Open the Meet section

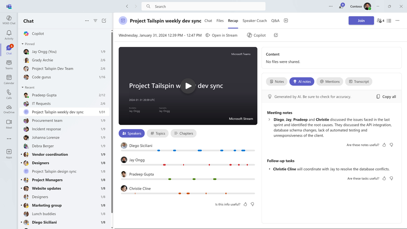[9, 124]
